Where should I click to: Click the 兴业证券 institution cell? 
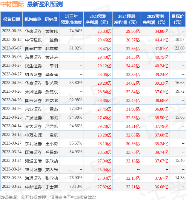click(x=33, y=109)
